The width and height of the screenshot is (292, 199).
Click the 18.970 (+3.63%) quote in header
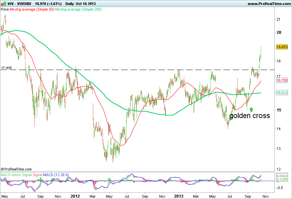[x=48, y=4]
